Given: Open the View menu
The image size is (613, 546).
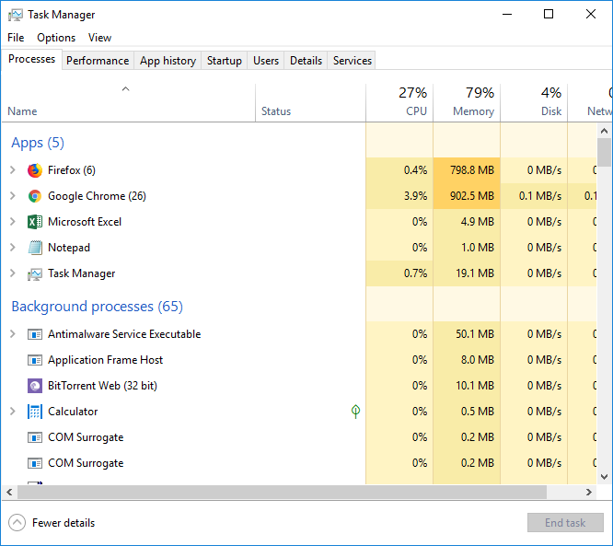Looking at the screenshot, I should coord(99,38).
